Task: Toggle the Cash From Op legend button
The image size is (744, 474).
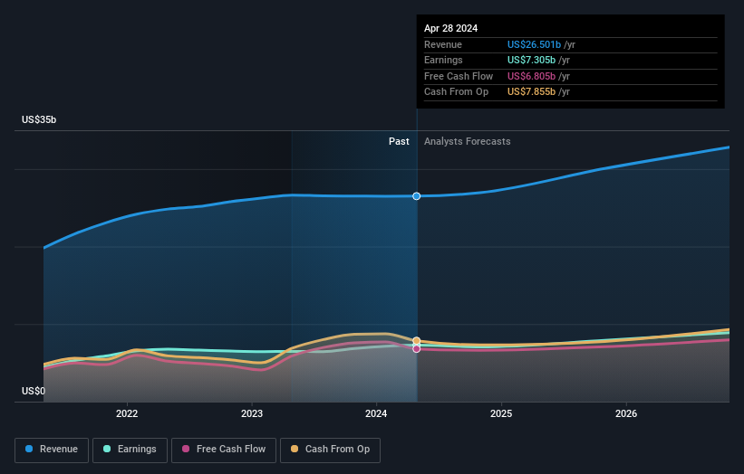Action: click(x=330, y=450)
